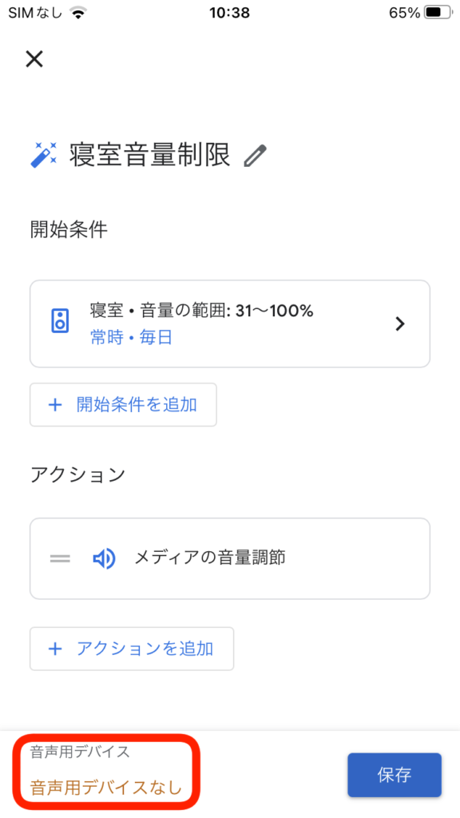Save the routine with 保存
Viewport: 460px width, 818px height.
[395, 775]
